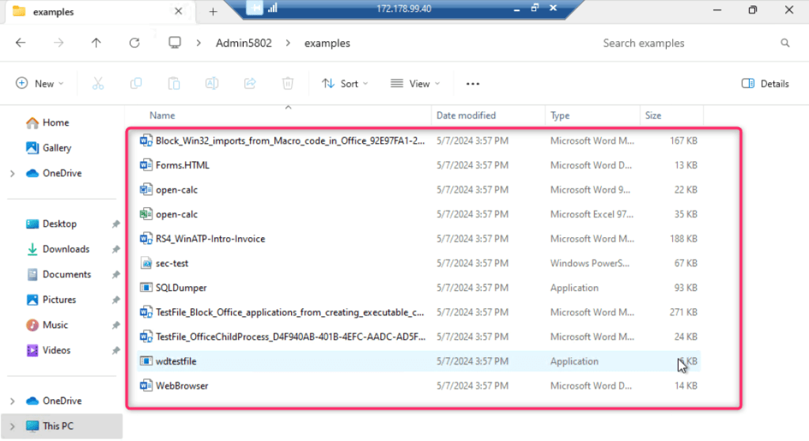Click the Rename icon in toolbar
This screenshot has width=809, height=441.
click(x=212, y=84)
